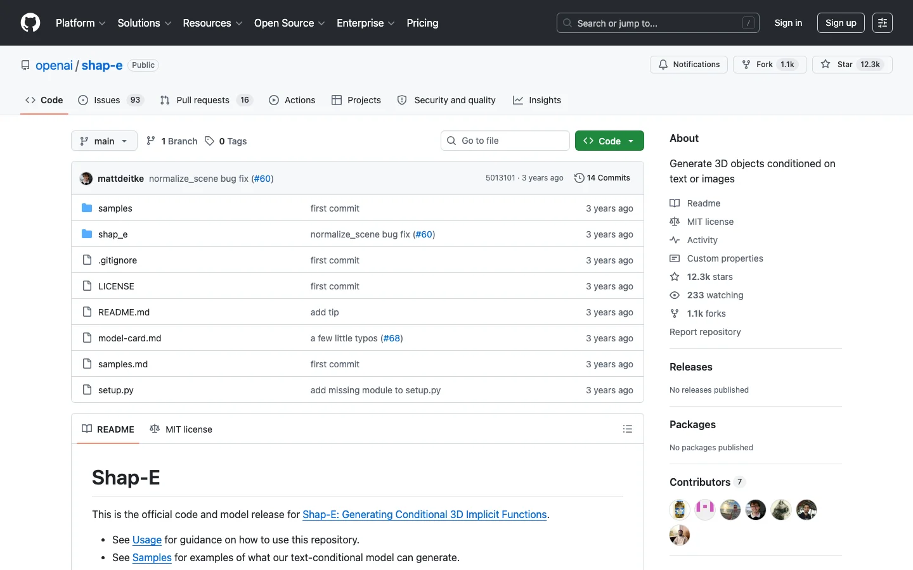Click the file icon for setup.py
The image size is (913, 570).
click(87, 390)
